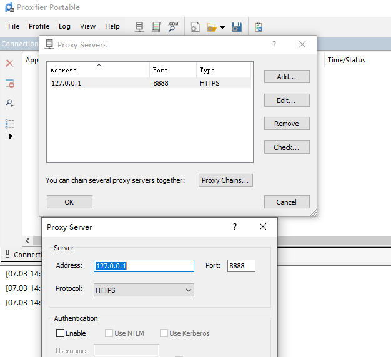This screenshot has width=391, height=357.
Task: Open the Log menu
Action: tap(64, 26)
